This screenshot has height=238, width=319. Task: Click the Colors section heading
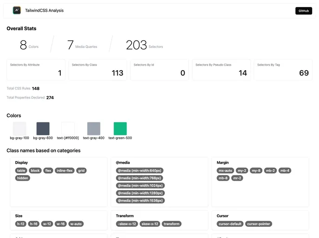(14, 115)
